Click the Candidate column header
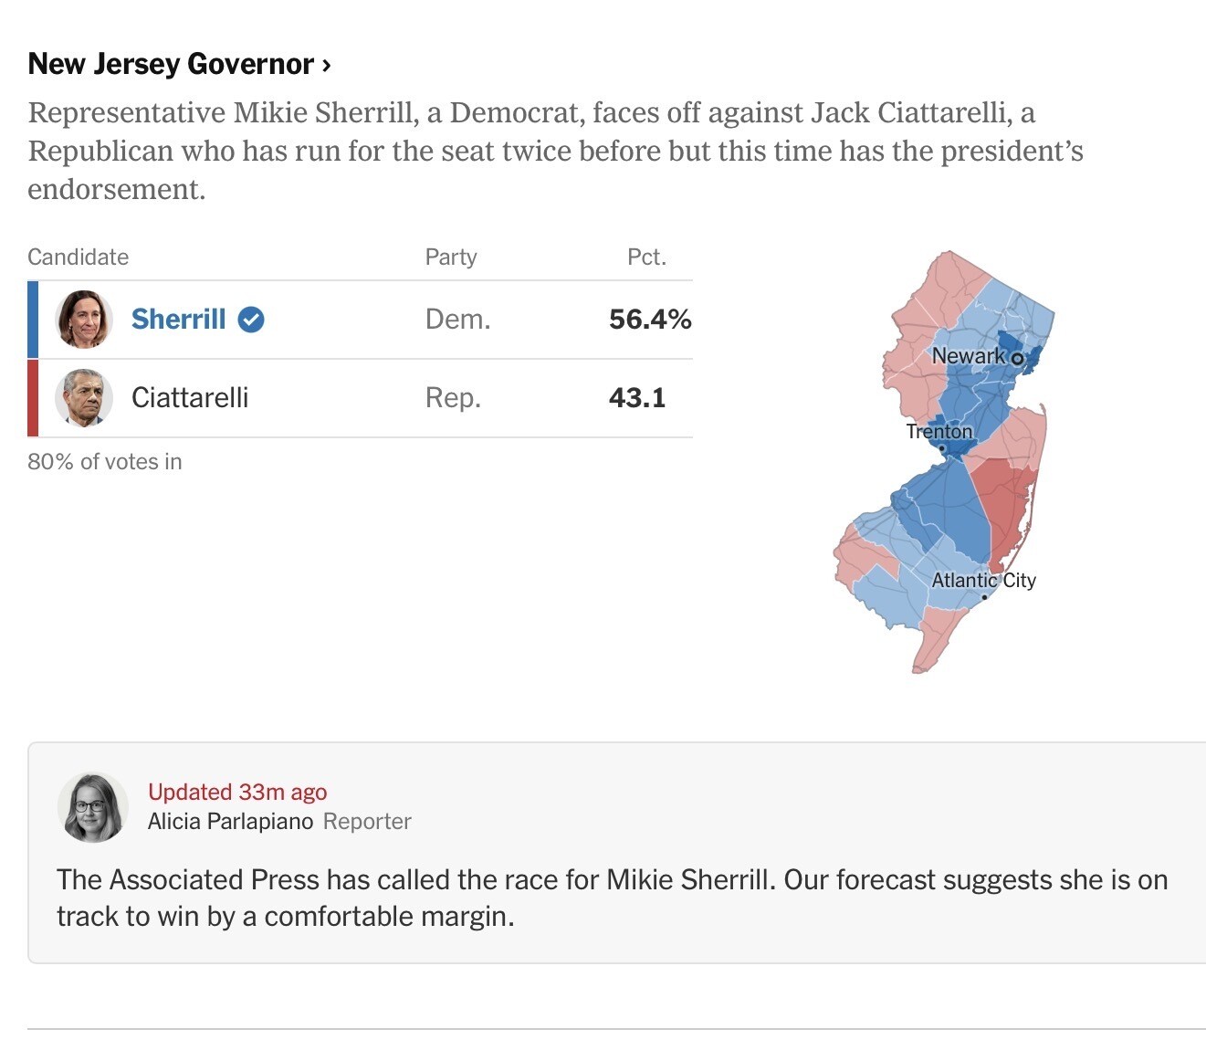The image size is (1206, 1061). tap(79, 257)
